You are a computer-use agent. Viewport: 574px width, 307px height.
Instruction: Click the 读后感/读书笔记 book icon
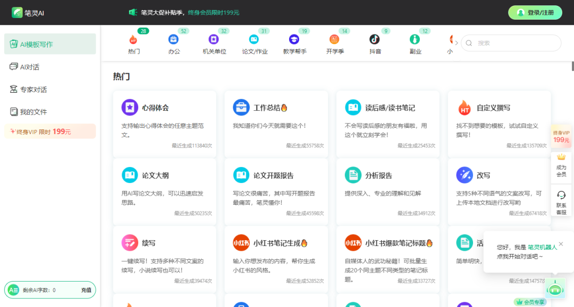[353, 107]
